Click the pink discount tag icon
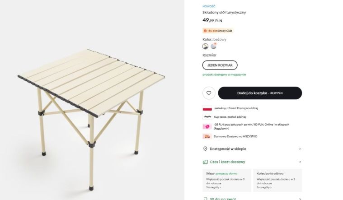343x200 pixels. [x=207, y=126]
